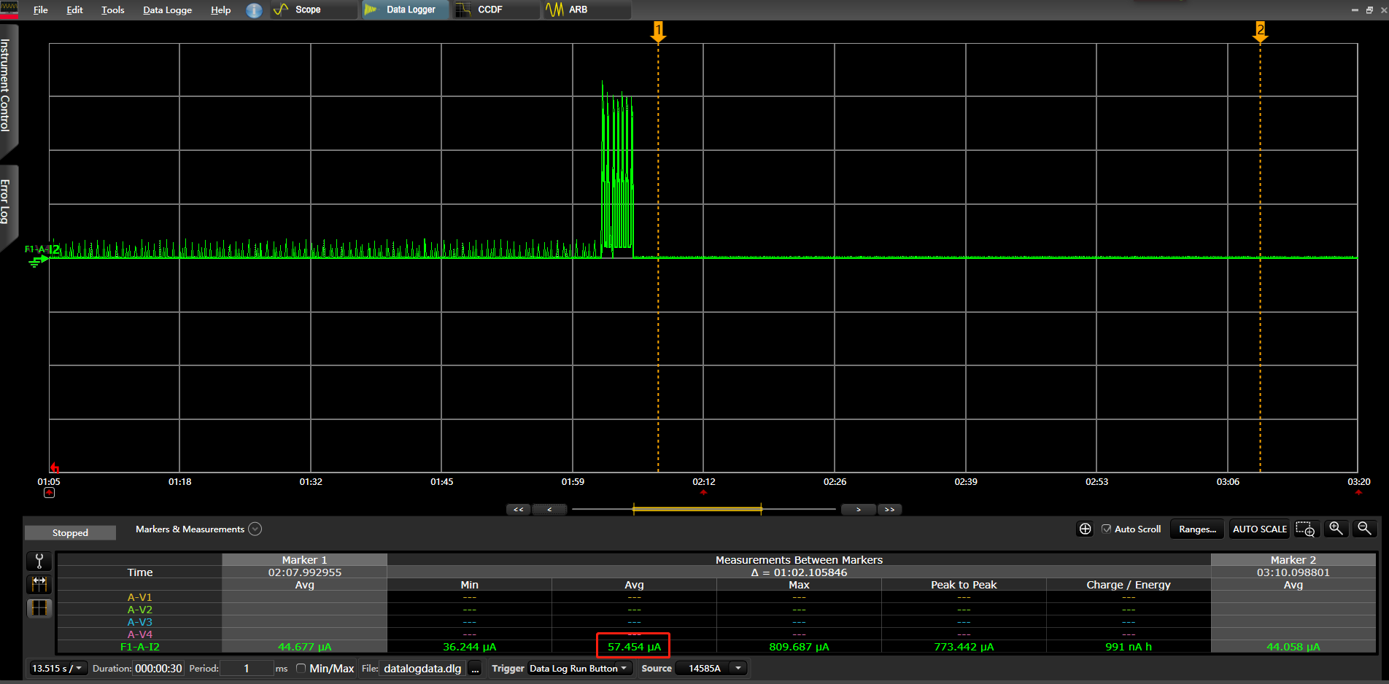The image size is (1389, 684).
Task: Click the Period input field
Action: pos(247,669)
